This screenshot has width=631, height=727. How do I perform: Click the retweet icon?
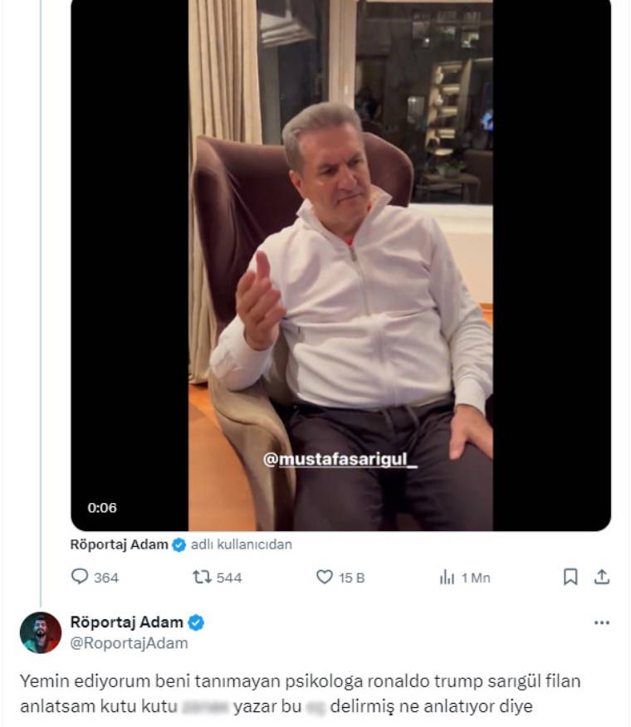point(202,577)
